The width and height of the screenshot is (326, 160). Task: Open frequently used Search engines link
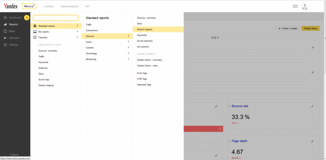click(x=46, y=86)
